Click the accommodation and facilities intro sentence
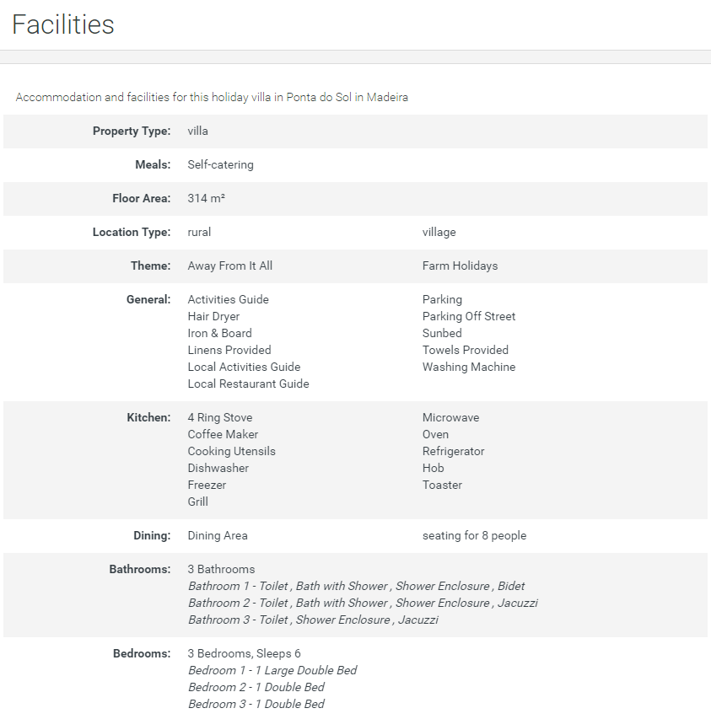 click(x=212, y=97)
